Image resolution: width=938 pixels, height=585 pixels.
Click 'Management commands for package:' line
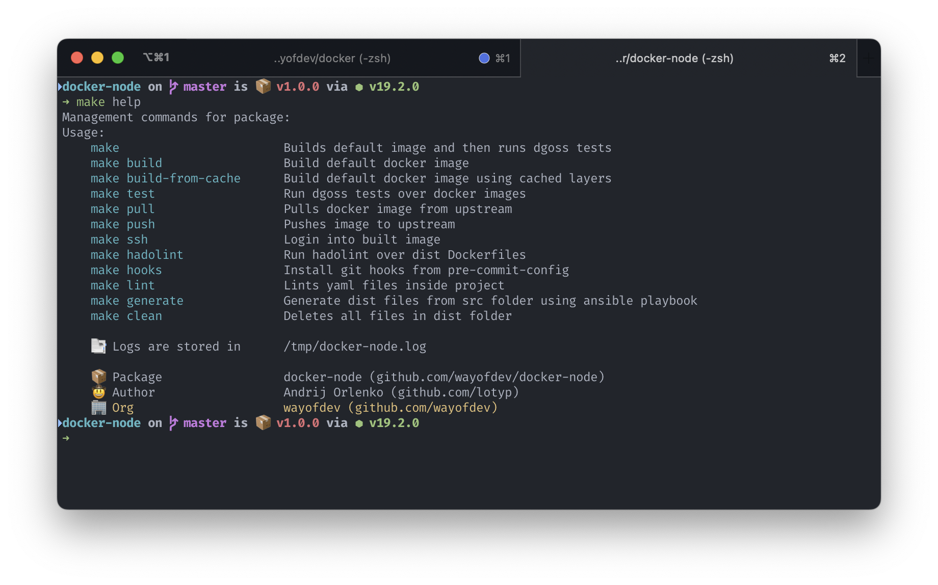coord(176,117)
